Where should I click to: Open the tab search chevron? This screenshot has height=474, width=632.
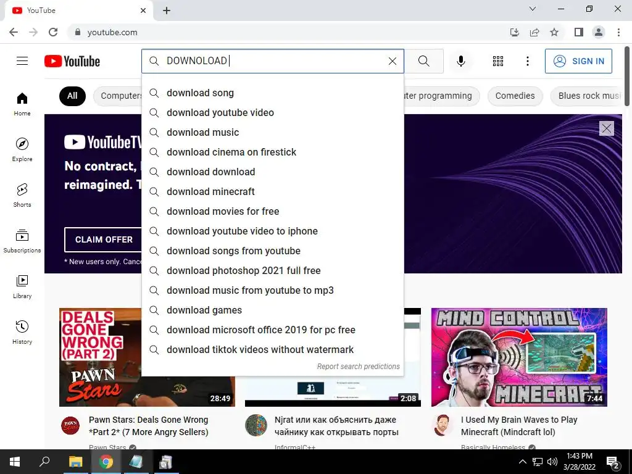pyautogui.click(x=533, y=9)
